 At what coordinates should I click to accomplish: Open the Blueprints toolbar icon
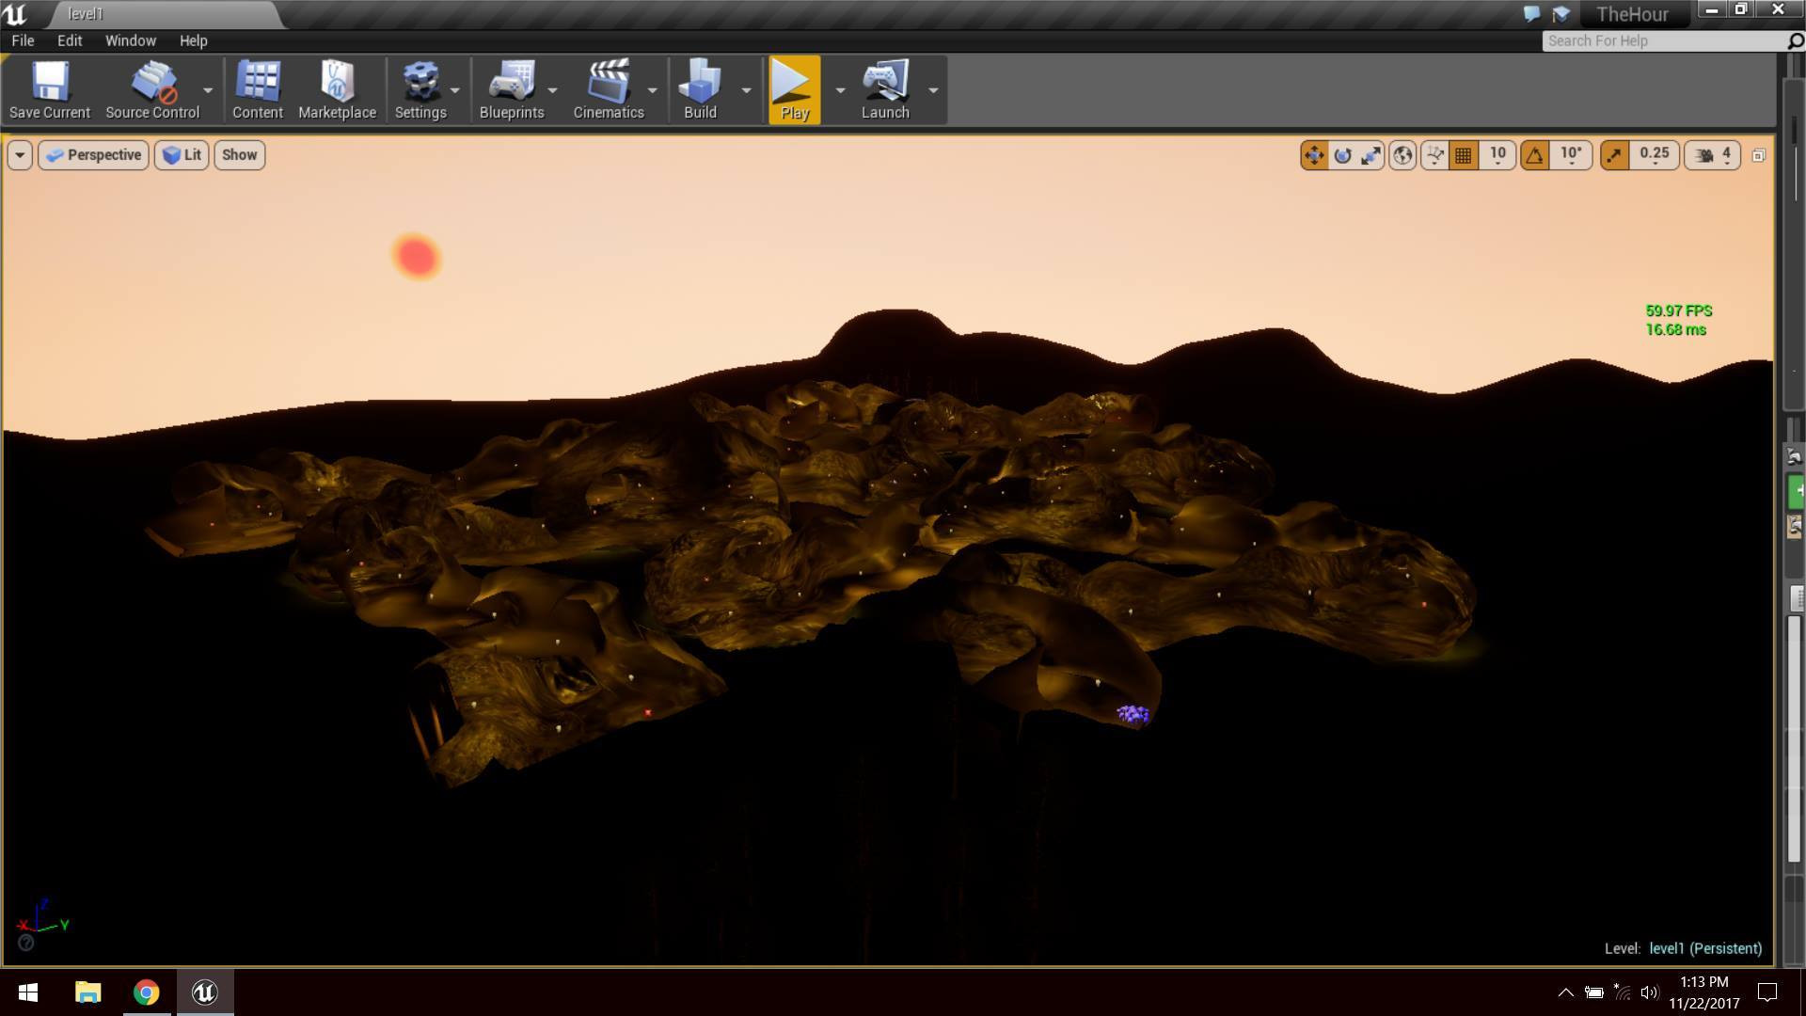pos(512,90)
